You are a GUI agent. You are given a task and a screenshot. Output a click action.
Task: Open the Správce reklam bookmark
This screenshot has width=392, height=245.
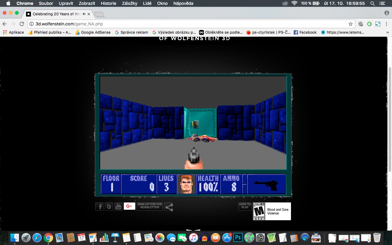coord(132,32)
